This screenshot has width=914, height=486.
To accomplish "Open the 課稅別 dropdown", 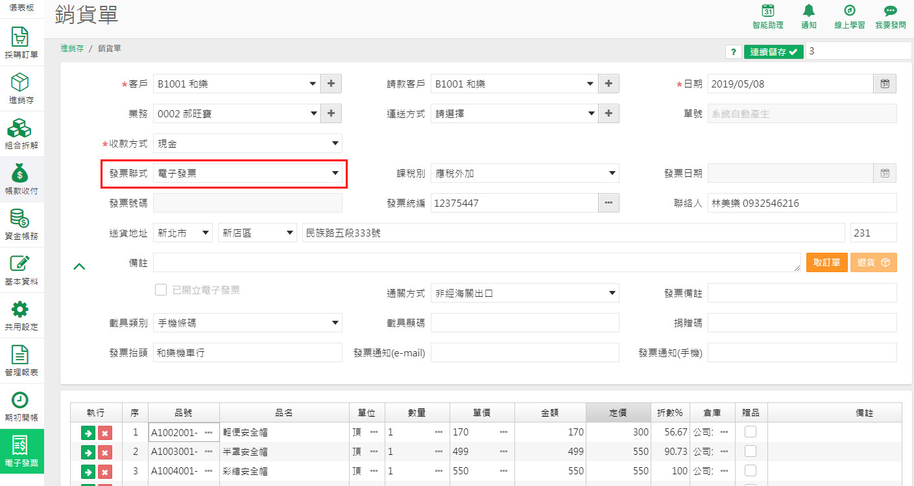I will click(x=525, y=173).
